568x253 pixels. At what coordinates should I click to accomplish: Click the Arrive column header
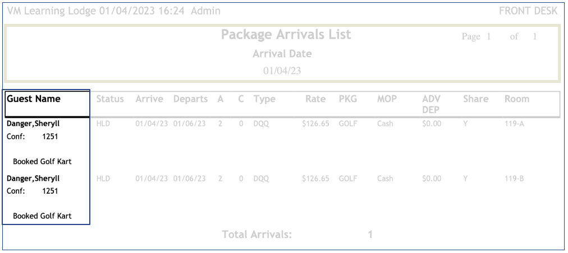[x=149, y=99]
